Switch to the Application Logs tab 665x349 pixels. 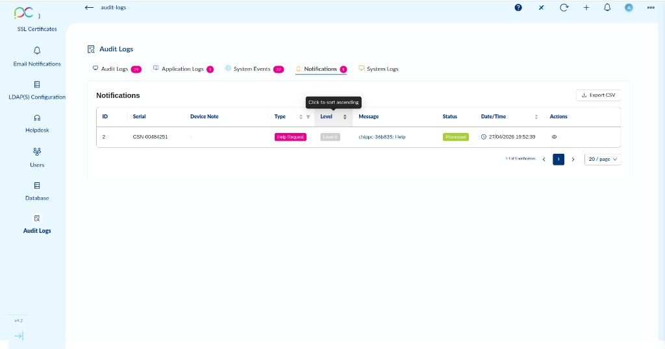182,69
